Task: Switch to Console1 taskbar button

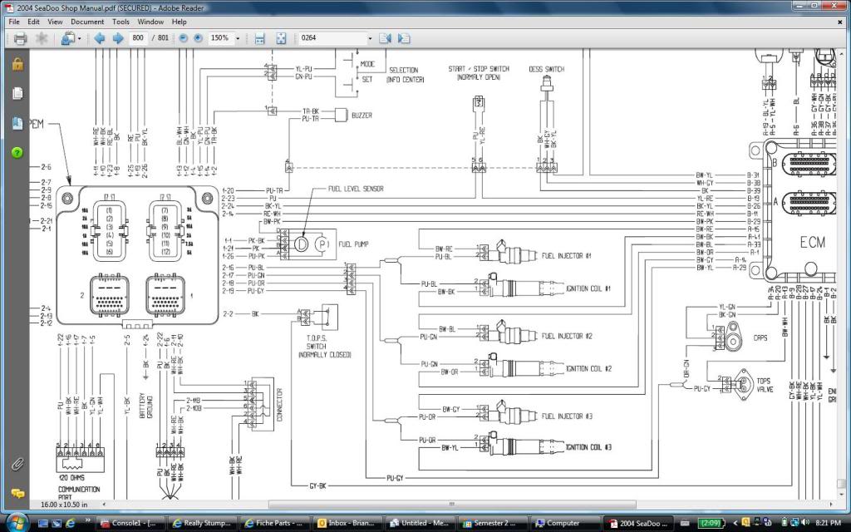Action: (130, 524)
